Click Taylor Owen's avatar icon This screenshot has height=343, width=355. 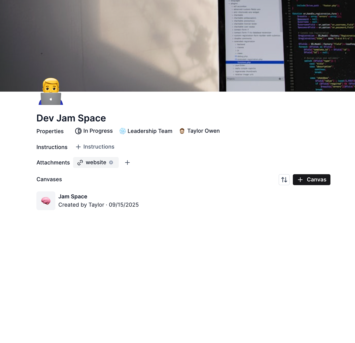182,131
